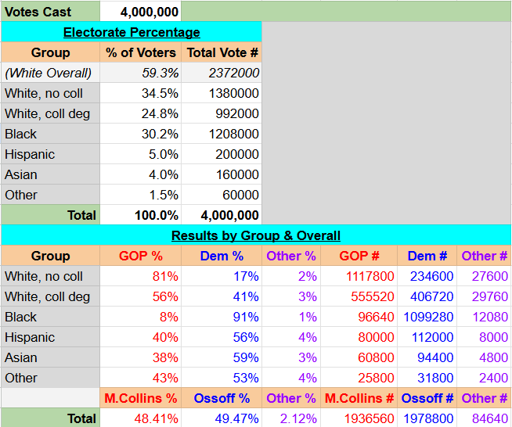Select the 29760 Other votes cell
Viewport: 512px width, 427px height.
(x=484, y=296)
